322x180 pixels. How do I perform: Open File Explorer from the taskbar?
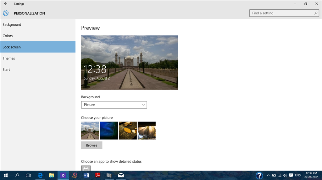pos(52,175)
